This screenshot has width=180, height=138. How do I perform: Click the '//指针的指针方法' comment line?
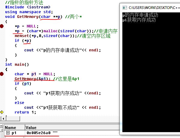pos(24,2)
